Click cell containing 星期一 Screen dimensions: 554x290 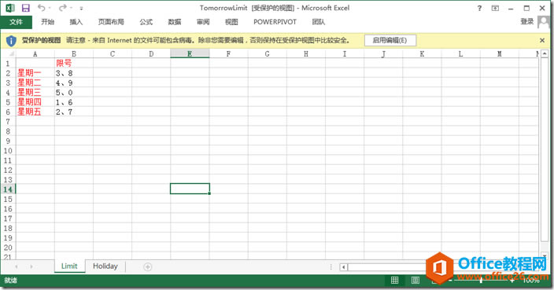point(35,73)
